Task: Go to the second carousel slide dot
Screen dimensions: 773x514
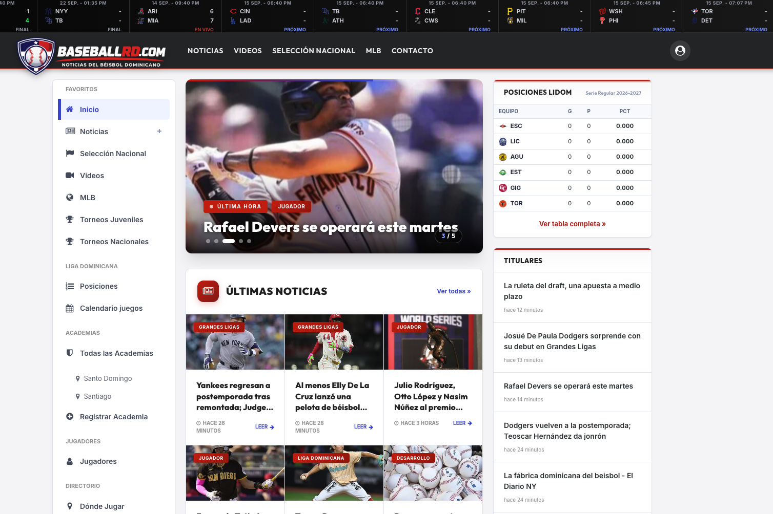Action: pyautogui.click(x=216, y=241)
